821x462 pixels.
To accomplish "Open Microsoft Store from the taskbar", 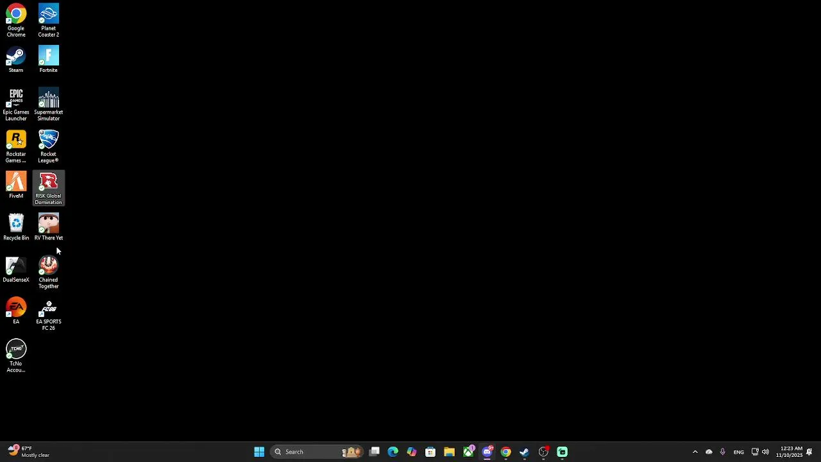I will [430, 452].
